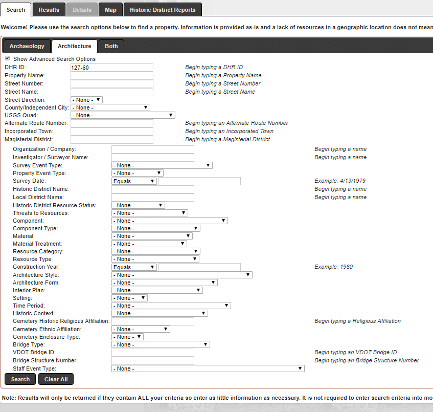Open the Interior Plan dropdown
This screenshot has width=433, height=412.
[157, 290]
